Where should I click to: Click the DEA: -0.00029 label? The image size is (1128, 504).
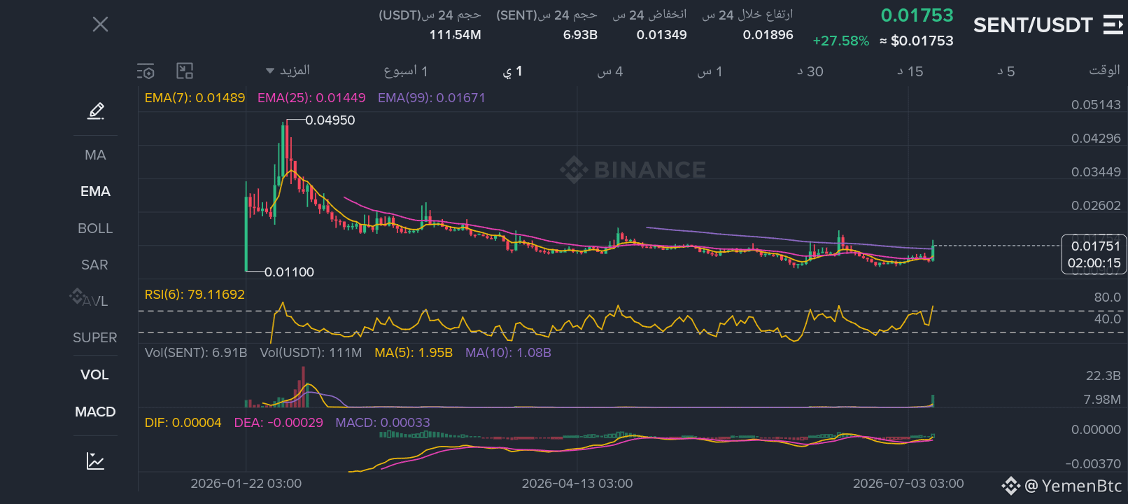click(x=279, y=423)
